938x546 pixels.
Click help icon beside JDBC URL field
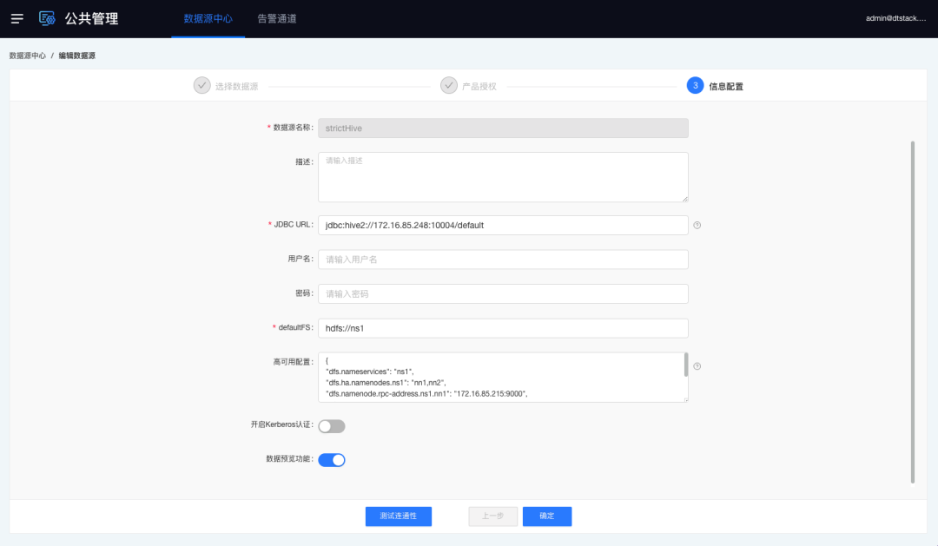click(697, 225)
